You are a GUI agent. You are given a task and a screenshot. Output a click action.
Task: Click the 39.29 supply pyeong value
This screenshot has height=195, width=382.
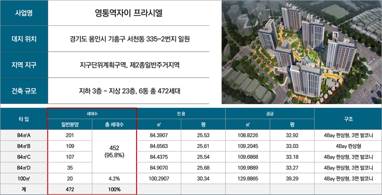tap(292, 179)
